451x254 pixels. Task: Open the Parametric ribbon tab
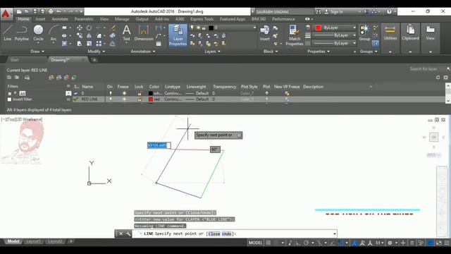(x=84, y=19)
